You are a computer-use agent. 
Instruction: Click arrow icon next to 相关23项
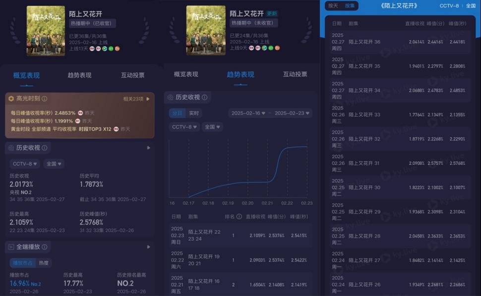coord(148,99)
